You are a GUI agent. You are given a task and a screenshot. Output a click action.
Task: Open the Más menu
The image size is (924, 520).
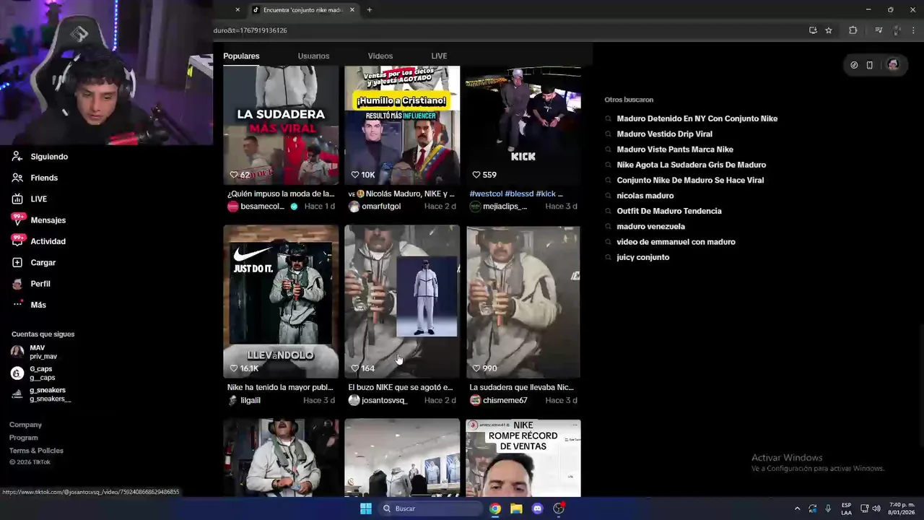[x=29, y=305]
